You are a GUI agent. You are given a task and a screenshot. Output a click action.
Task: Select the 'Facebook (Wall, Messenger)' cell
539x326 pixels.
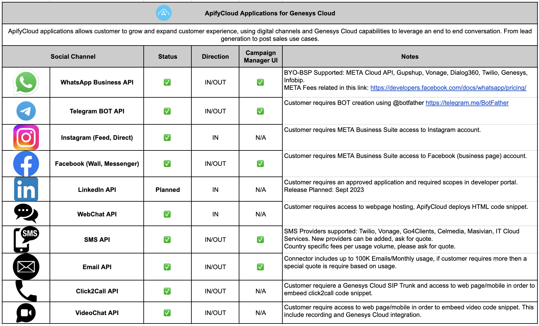click(97, 164)
